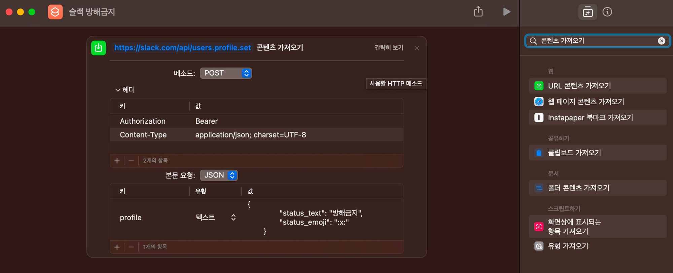
Task: Select 폴더 콘텐츠 가져오기 action row
Action: 598,188
